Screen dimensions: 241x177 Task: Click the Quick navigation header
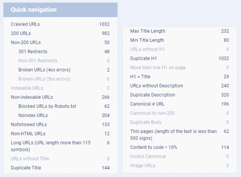click(34, 10)
